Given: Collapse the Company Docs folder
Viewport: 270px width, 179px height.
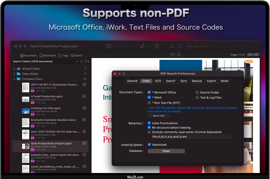Looking at the screenshot, I should pos(14,79).
